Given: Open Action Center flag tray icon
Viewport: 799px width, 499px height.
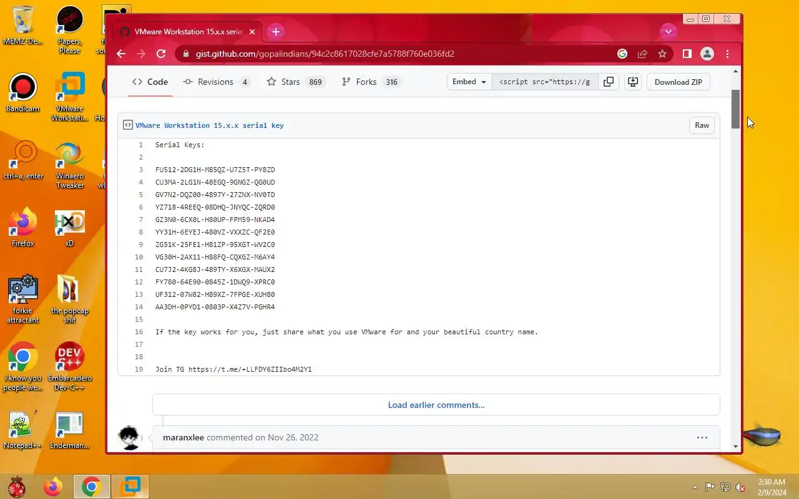Looking at the screenshot, I should [x=710, y=487].
